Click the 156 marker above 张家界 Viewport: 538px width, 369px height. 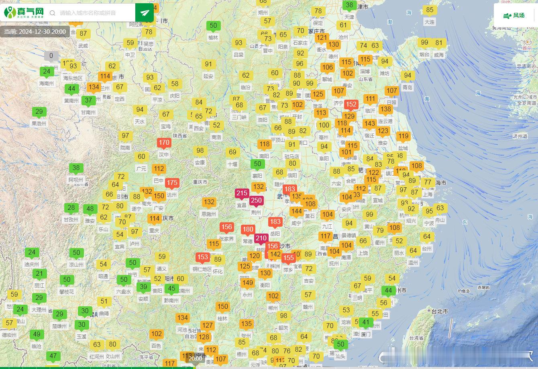tap(226, 227)
